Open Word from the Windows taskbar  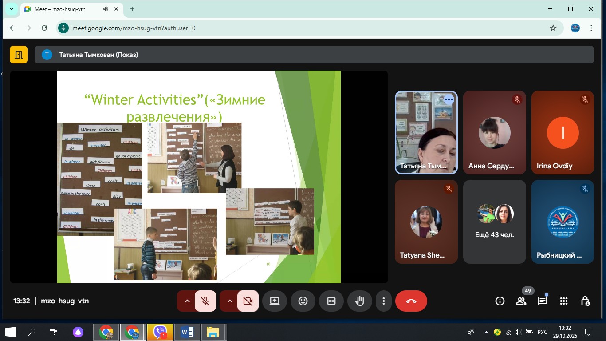pos(187,332)
